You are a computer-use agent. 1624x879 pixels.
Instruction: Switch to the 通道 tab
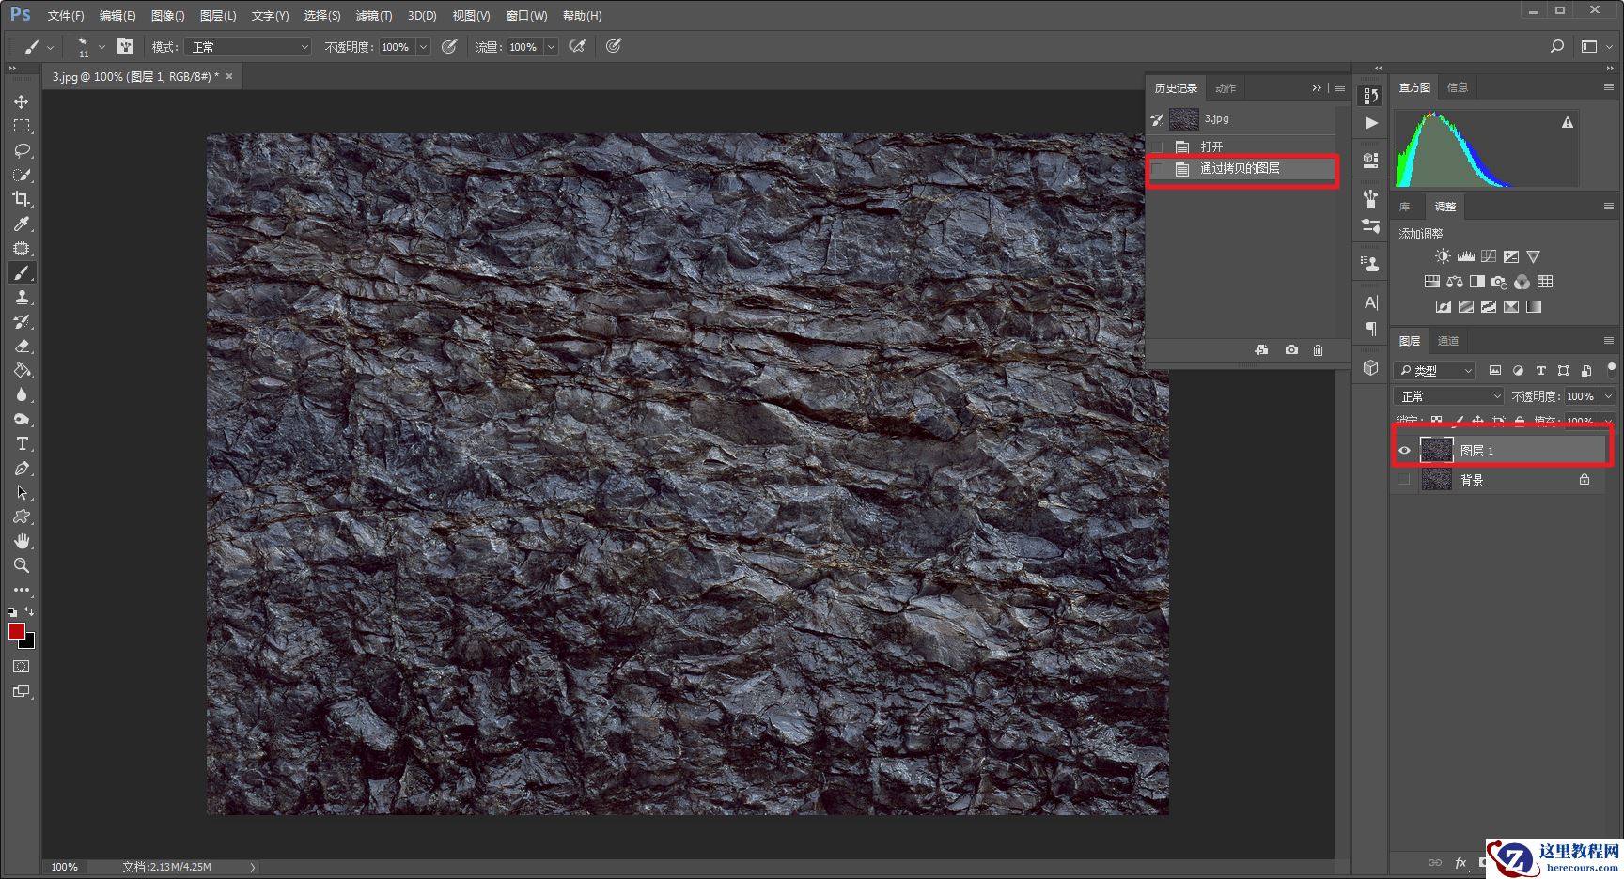(x=1448, y=341)
